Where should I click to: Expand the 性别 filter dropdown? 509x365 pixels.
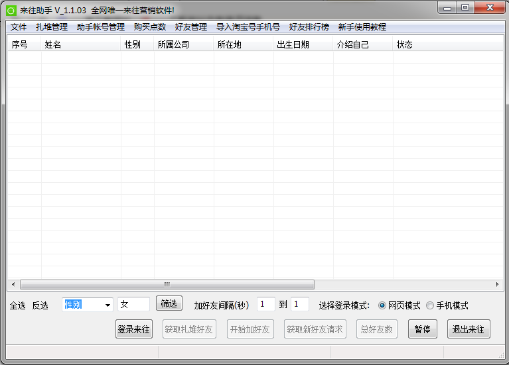(108, 305)
